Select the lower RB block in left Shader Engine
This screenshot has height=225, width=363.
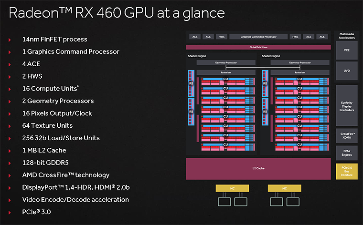[x=191, y=112]
